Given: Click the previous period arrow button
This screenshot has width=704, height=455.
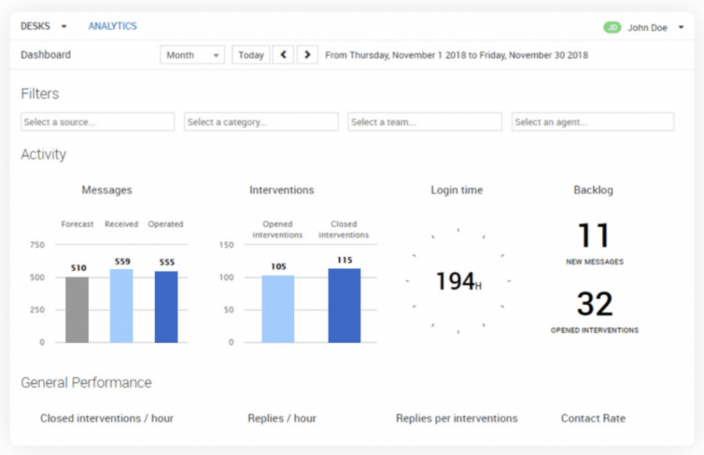Looking at the screenshot, I should (x=283, y=55).
